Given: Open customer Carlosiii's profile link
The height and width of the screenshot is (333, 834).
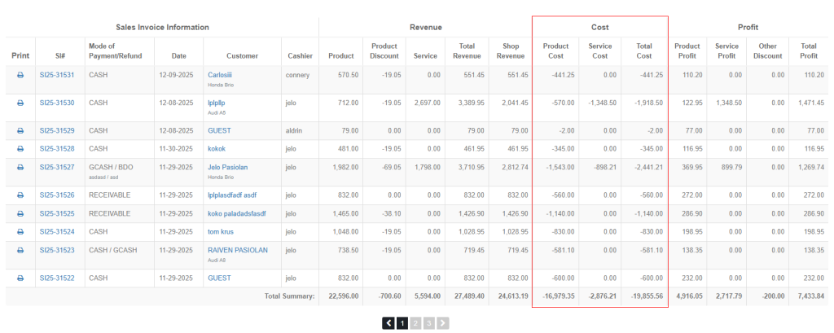Looking at the screenshot, I should [222, 75].
